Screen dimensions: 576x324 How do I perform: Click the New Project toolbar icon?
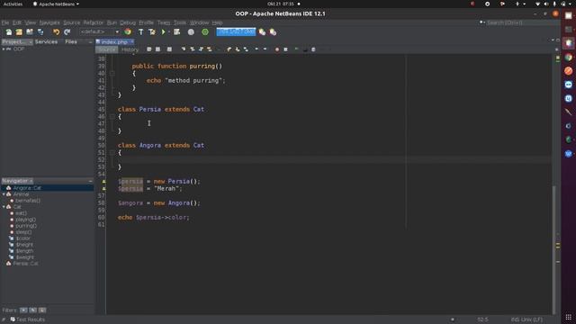[x=19, y=32]
